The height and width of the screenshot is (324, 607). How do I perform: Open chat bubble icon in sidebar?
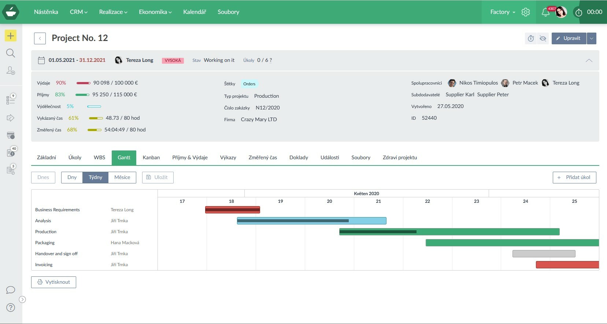[11, 290]
